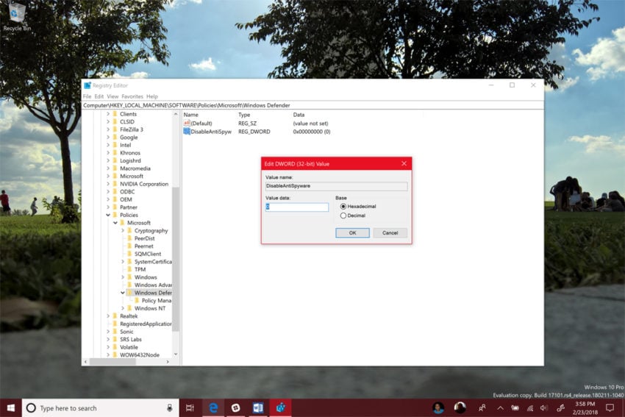Click the Clients folder icon in tree
The width and height of the screenshot is (625, 417).
click(115, 113)
